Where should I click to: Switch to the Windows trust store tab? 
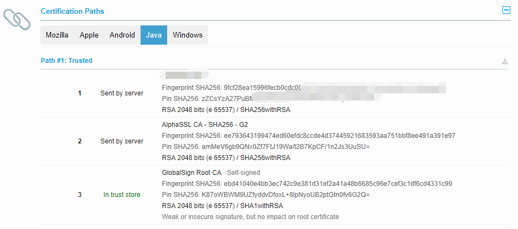[187, 35]
